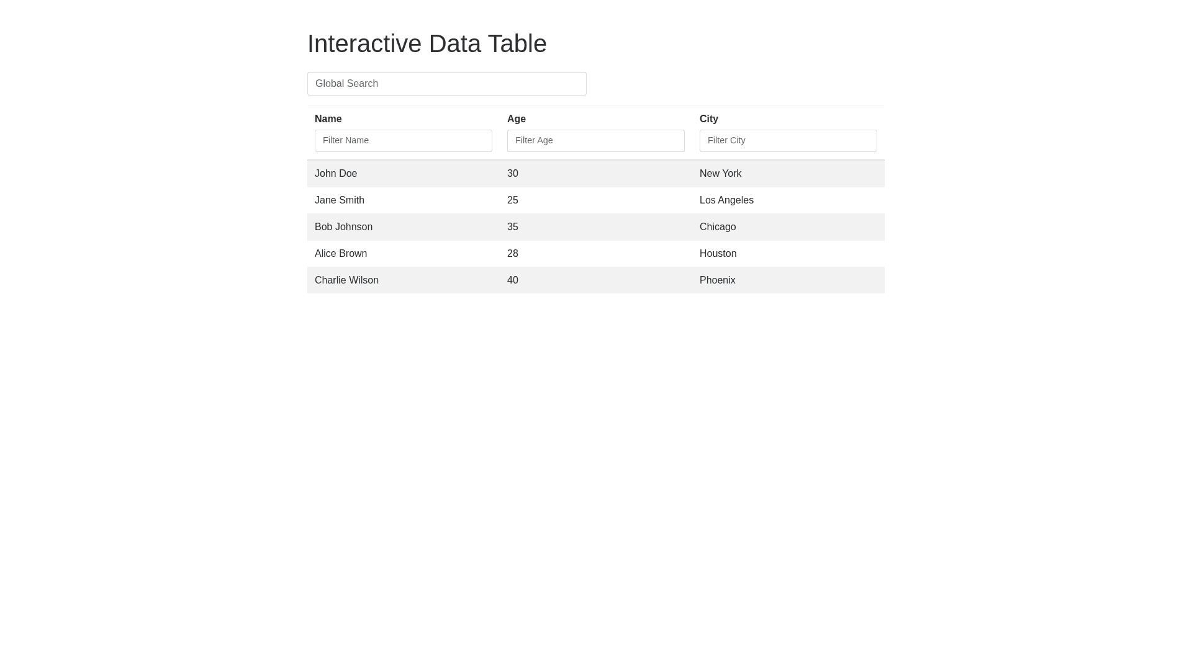Click the Interactive Data Table heading

(x=427, y=43)
